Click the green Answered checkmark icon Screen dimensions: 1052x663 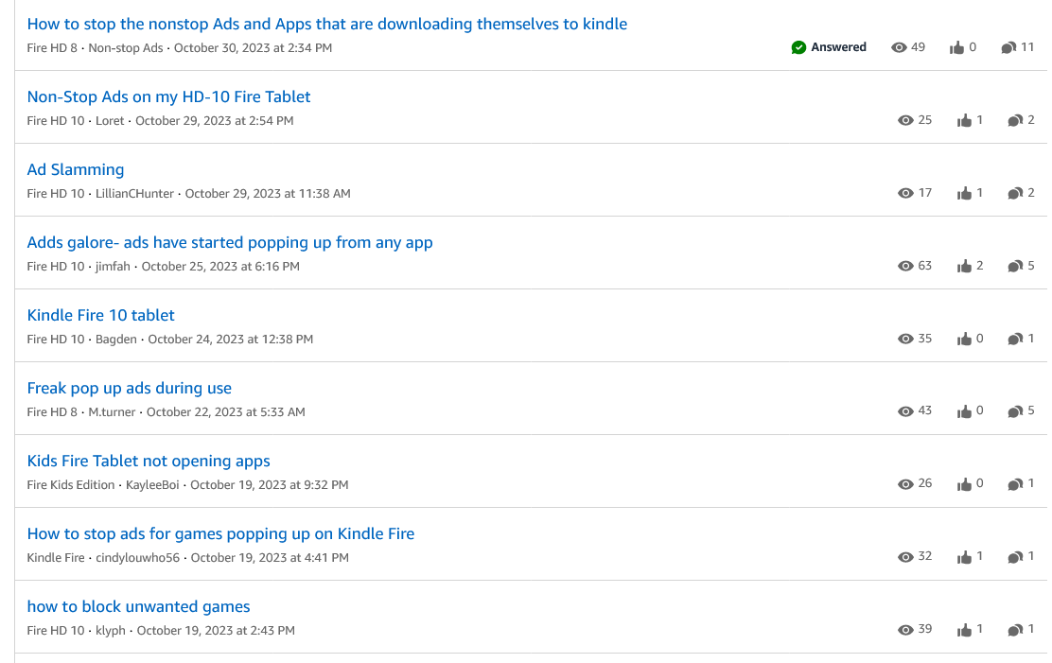[798, 47]
